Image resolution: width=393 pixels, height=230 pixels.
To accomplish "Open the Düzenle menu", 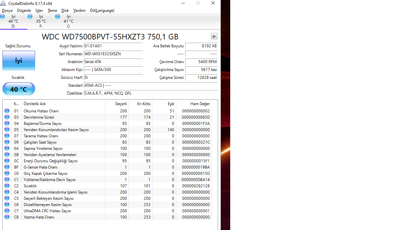I will (24, 11).
